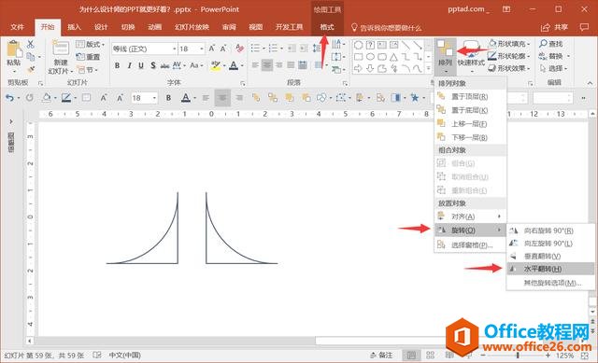Open Shape Effects (形状效果) dropdown
The height and width of the screenshot is (363, 598).
click(509, 68)
